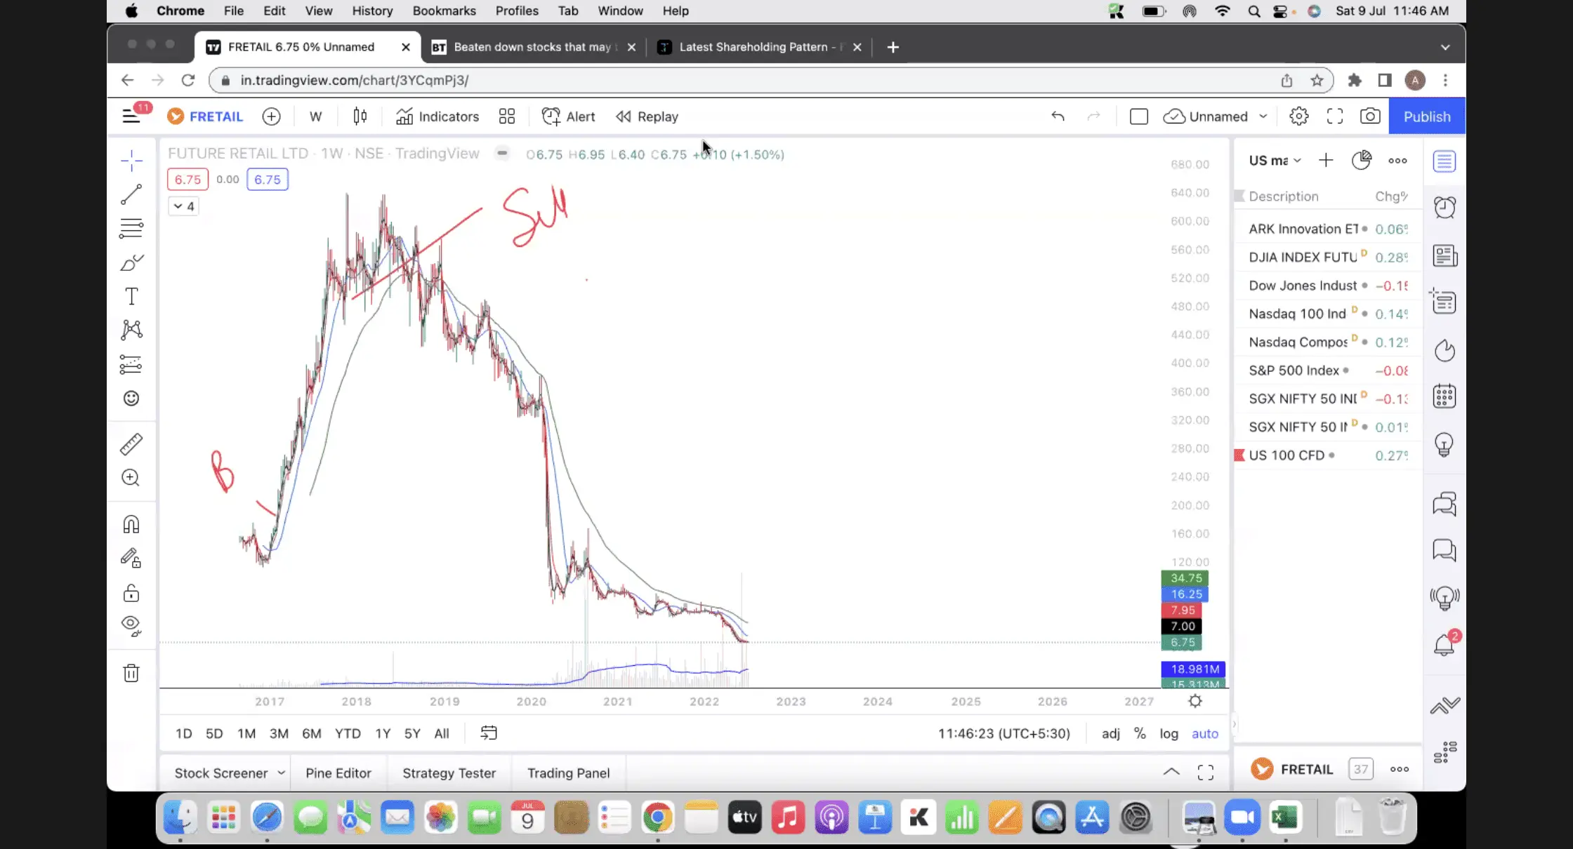This screenshot has width=1573, height=849.
Task: Open the layout grid templates icon
Action: click(507, 116)
